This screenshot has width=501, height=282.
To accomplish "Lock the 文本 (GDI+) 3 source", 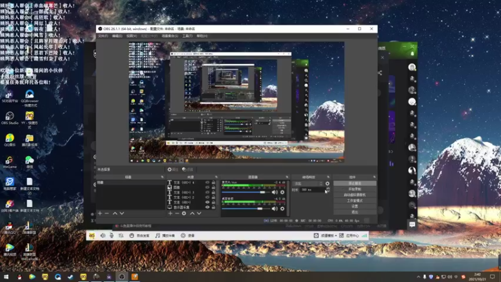I will [x=214, y=192].
